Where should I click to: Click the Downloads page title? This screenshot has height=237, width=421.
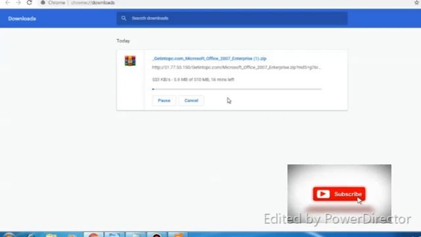point(22,18)
